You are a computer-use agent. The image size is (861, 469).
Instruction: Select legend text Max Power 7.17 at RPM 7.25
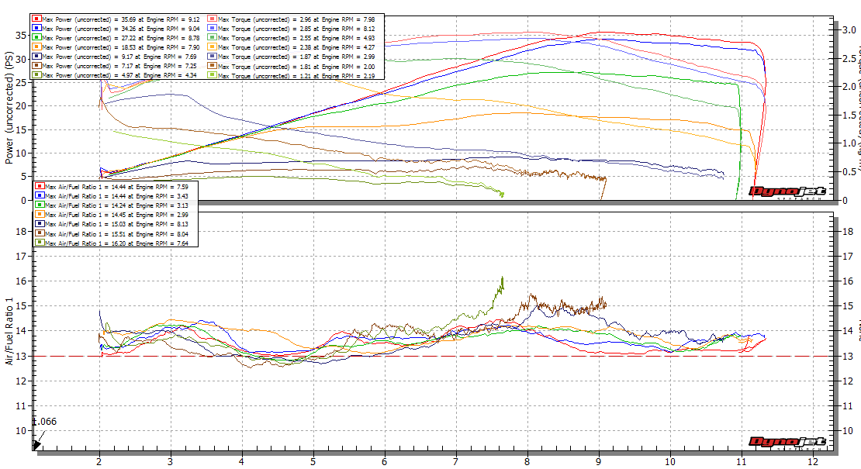[119, 66]
